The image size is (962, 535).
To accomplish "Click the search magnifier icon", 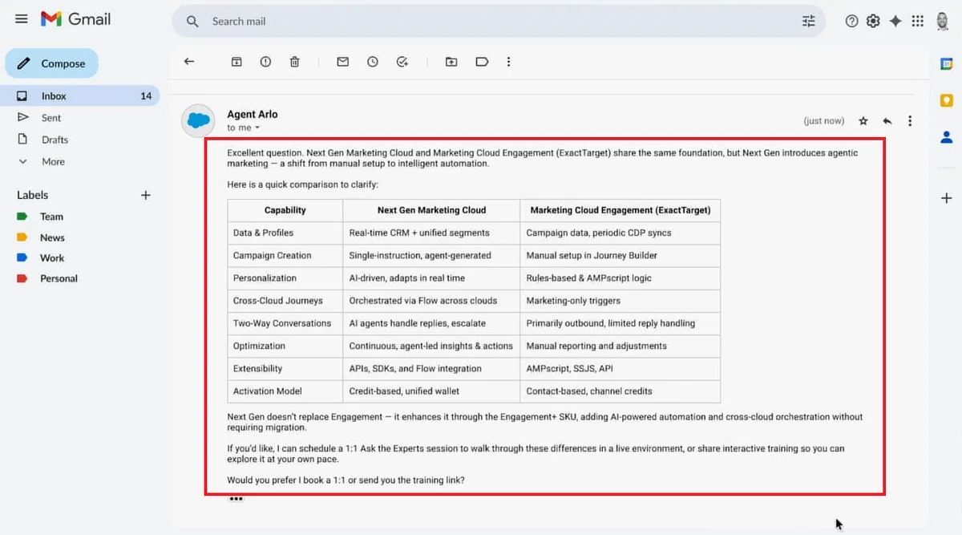I will pos(192,22).
